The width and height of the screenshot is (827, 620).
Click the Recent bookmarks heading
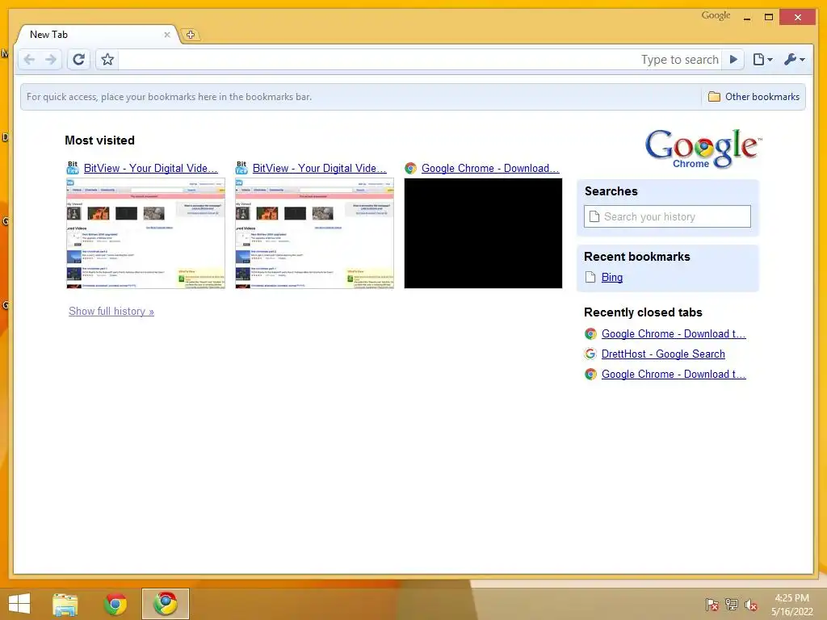636,257
